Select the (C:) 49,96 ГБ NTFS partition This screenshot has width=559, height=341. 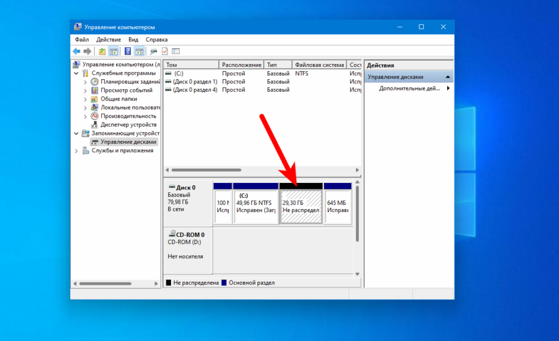coord(256,206)
